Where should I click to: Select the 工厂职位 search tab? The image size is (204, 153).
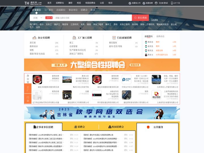49,10
